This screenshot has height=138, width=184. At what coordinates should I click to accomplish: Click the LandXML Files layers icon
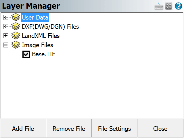16,36
